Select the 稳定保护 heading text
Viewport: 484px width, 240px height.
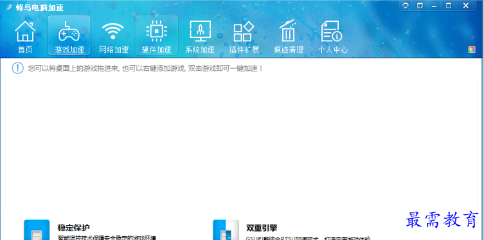click(73, 228)
